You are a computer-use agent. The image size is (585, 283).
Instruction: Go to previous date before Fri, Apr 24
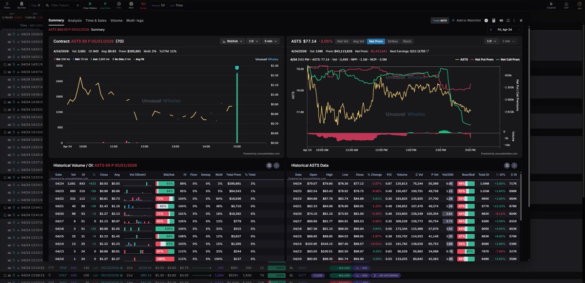point(491,30)
